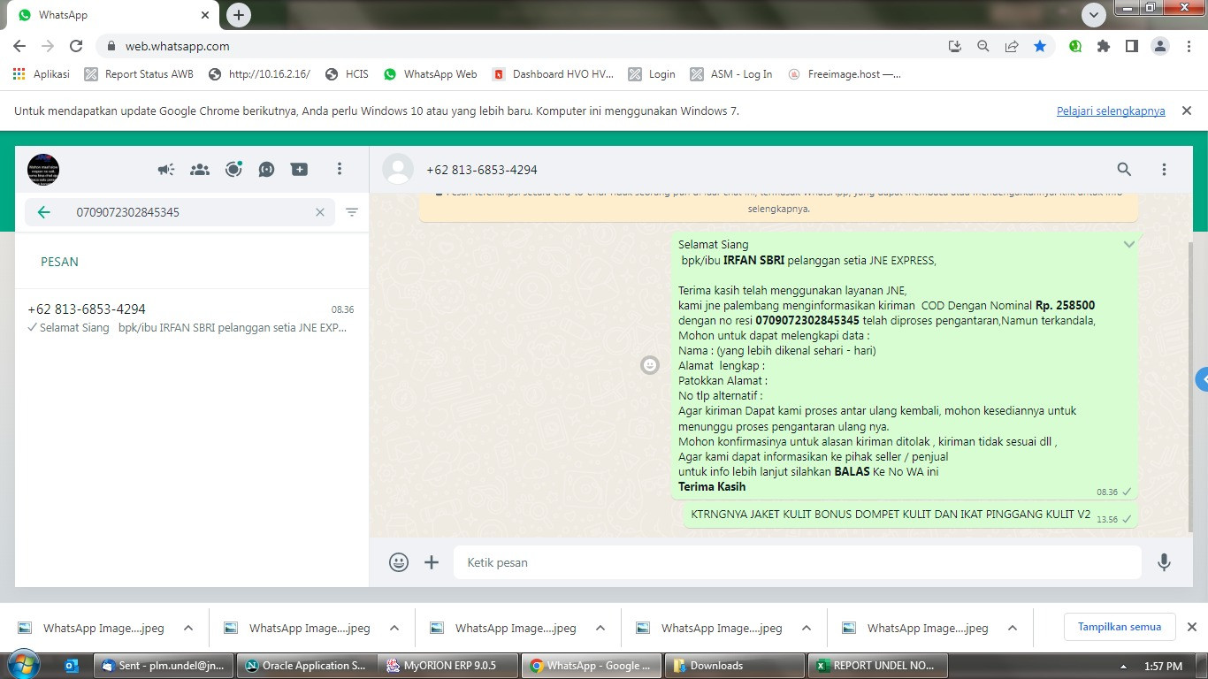Open the Aplikasi apps shortcut
Image resolution: width=1208 pixels, height=679 pixels.
42,74
